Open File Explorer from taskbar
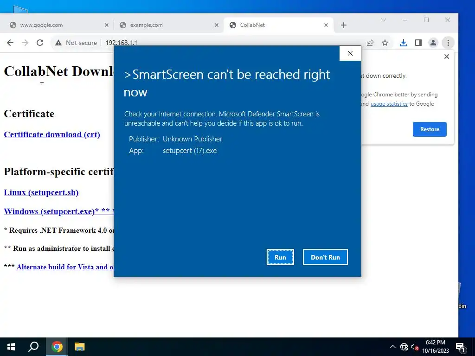 click(80, 347)
